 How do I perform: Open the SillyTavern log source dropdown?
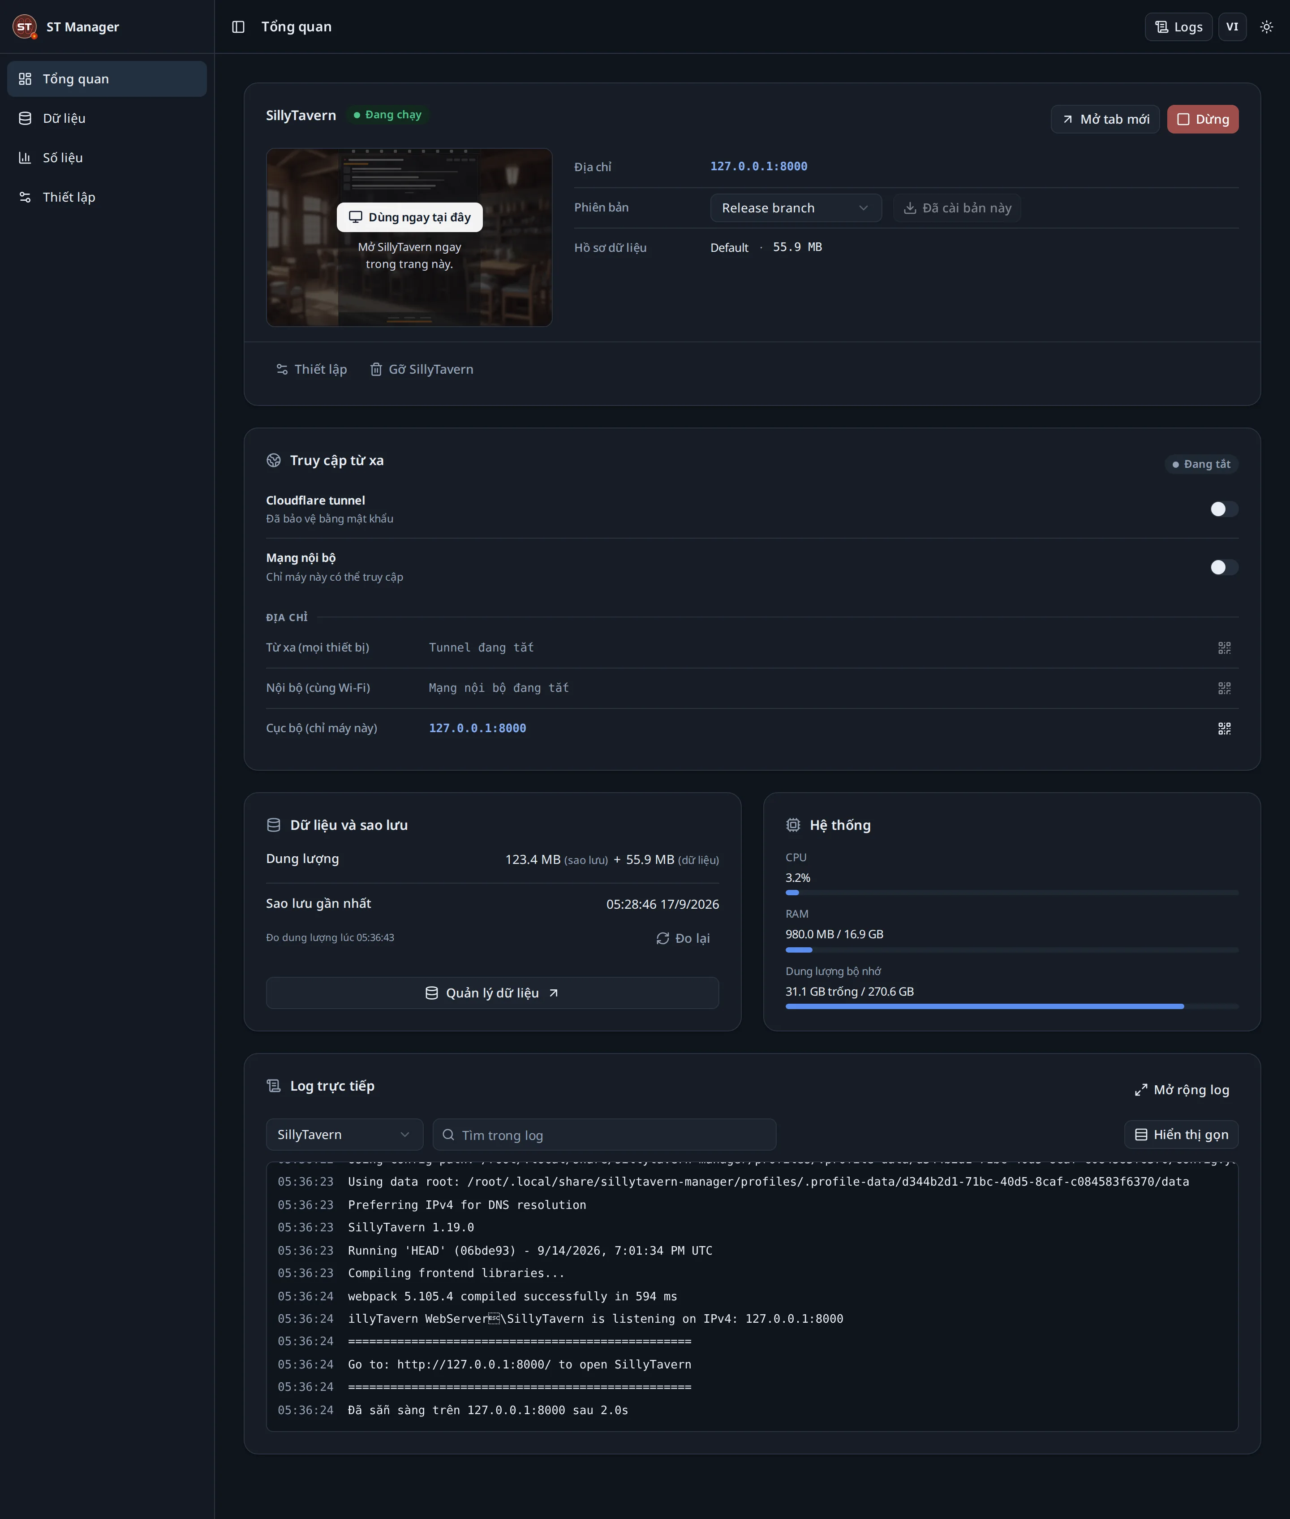[x=344, y=1135]
